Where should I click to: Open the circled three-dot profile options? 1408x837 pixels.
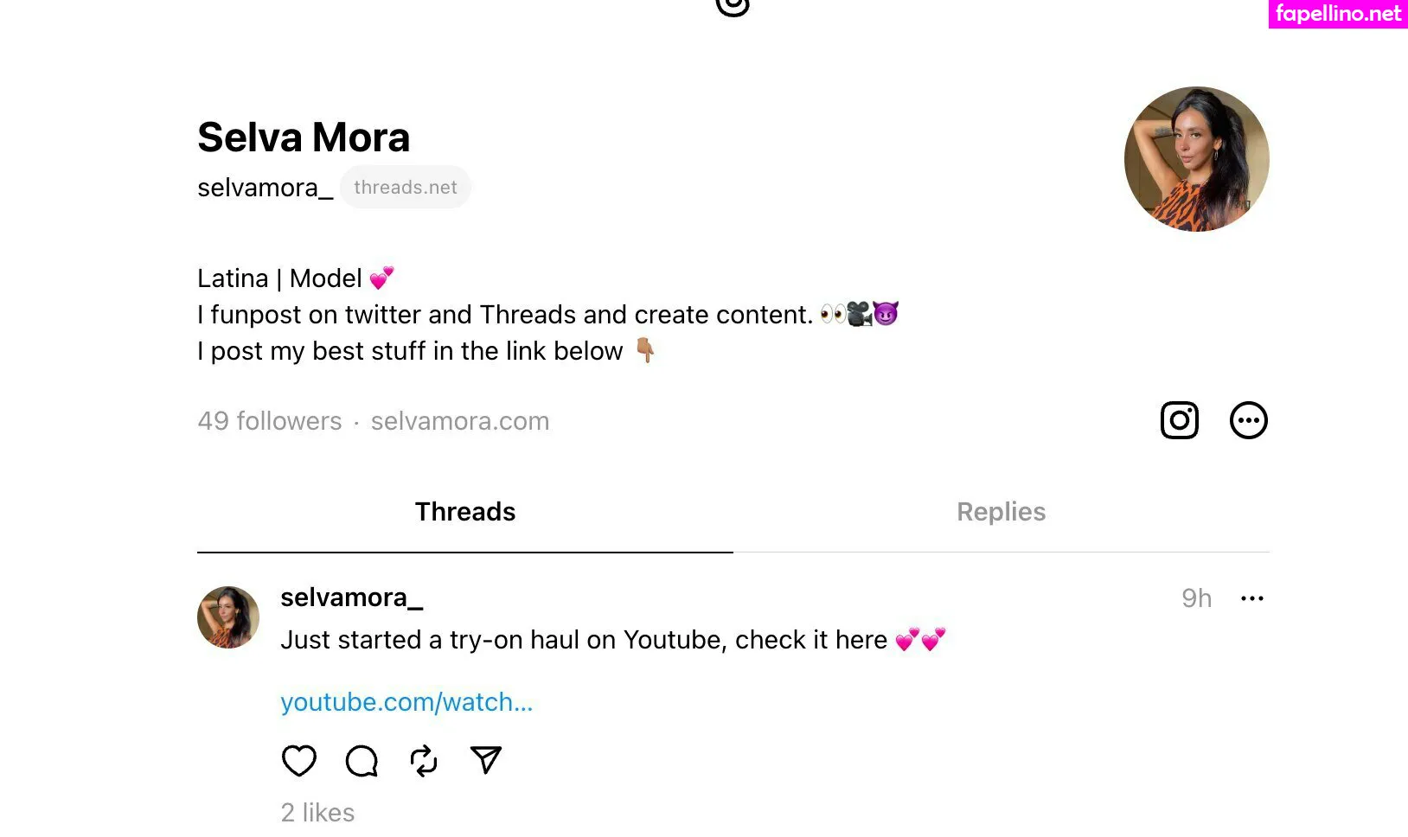[1248, 421]
